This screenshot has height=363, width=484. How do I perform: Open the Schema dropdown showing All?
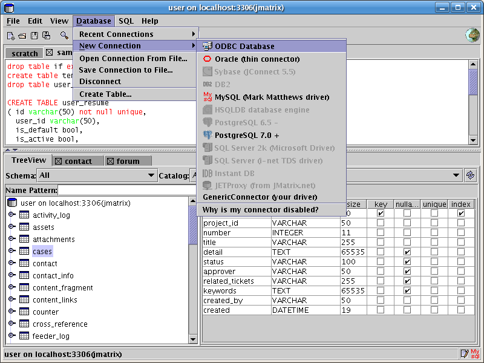[97, 175]
